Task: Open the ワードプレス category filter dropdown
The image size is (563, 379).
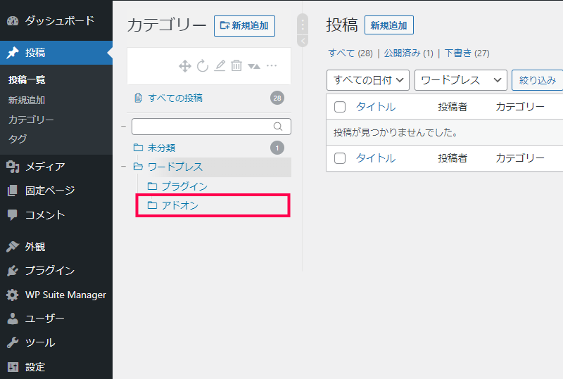Action: pos(461,80)
